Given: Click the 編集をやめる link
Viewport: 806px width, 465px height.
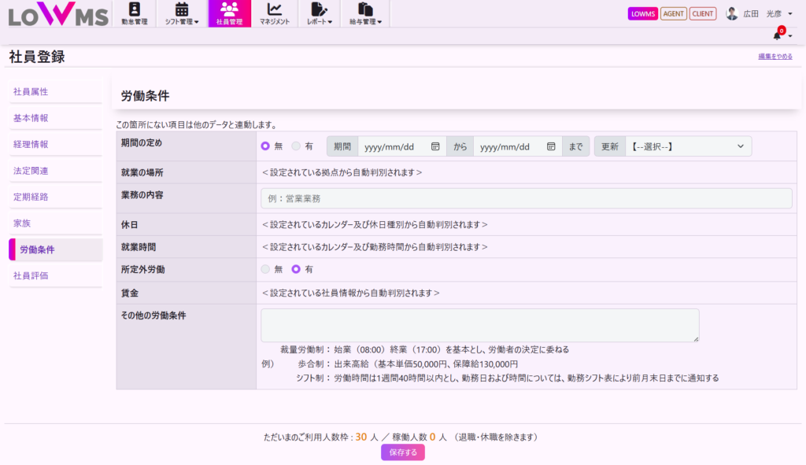Looking at the screenshot, I should tap(775, 57).
